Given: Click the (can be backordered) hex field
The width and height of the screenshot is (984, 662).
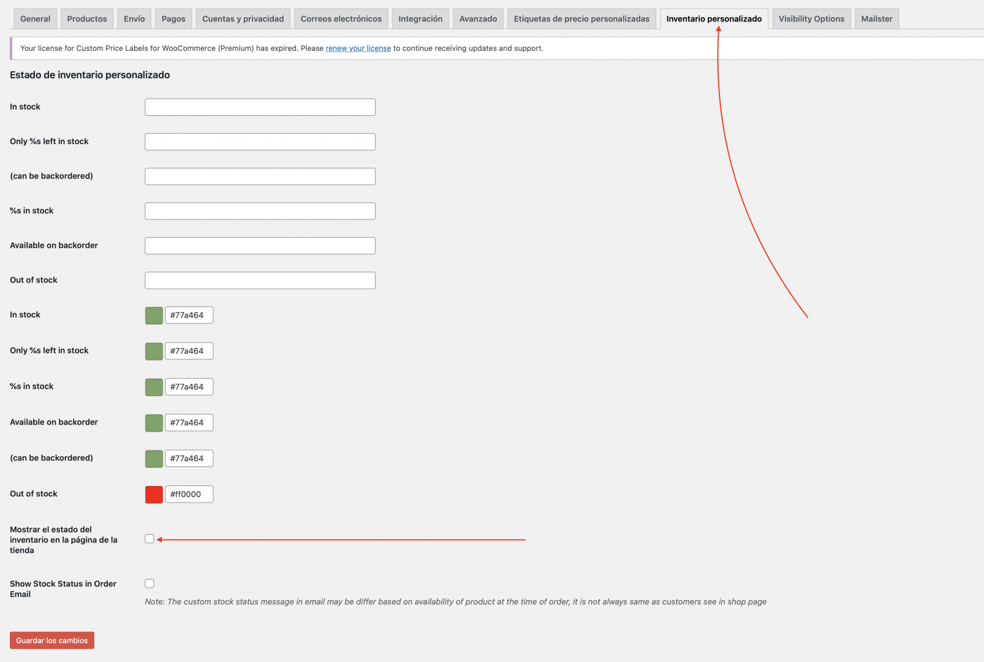Looking at the screenshot, I should [x=189, y=458].
